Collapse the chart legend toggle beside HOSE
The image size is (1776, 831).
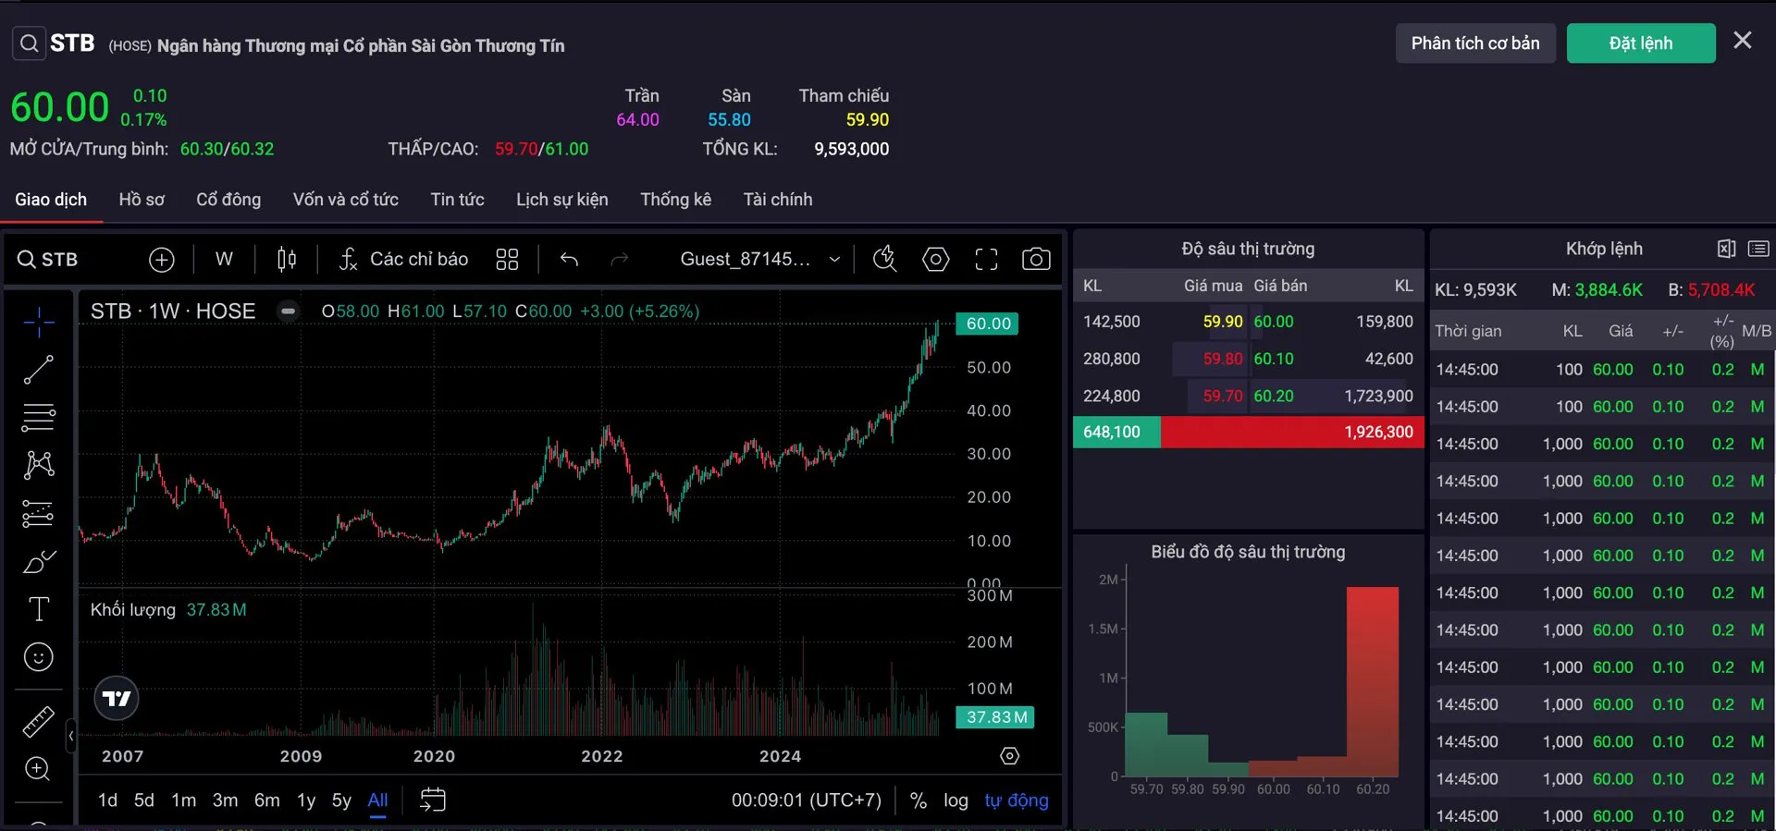pos(289,312)
